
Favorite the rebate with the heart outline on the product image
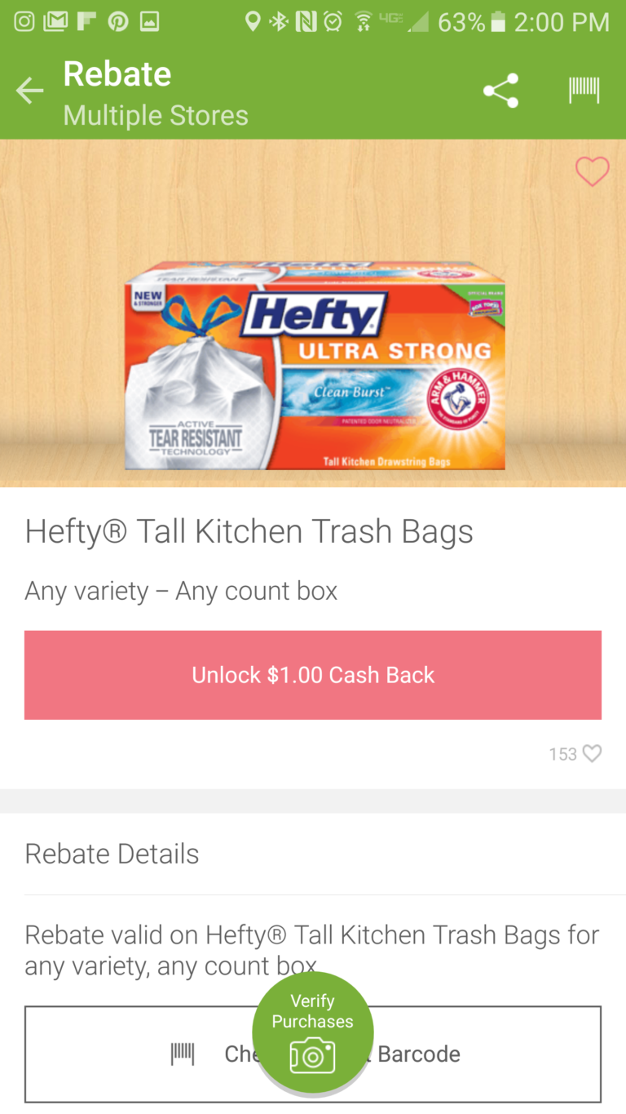[592, 171]
